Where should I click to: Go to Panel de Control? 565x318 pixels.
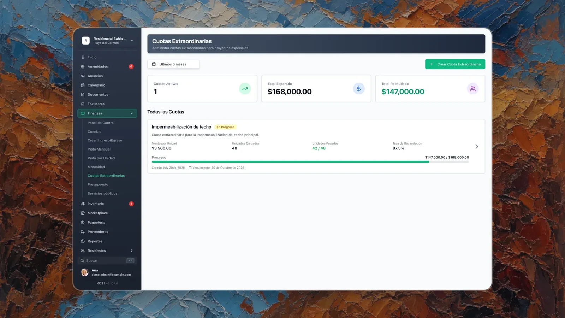[101, 123]
